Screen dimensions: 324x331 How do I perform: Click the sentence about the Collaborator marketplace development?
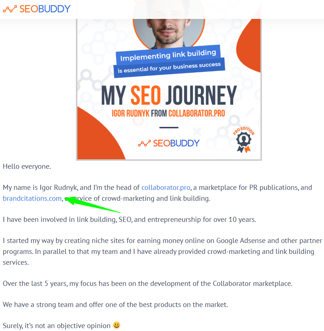tap(147, 283)
